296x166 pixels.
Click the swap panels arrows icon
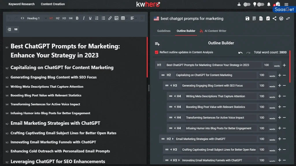[288, 18]
